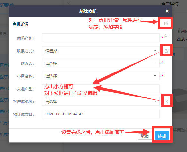187x152 pixels.
Task: Click the 客户详情 title in background panel
Action: [170, 4]
